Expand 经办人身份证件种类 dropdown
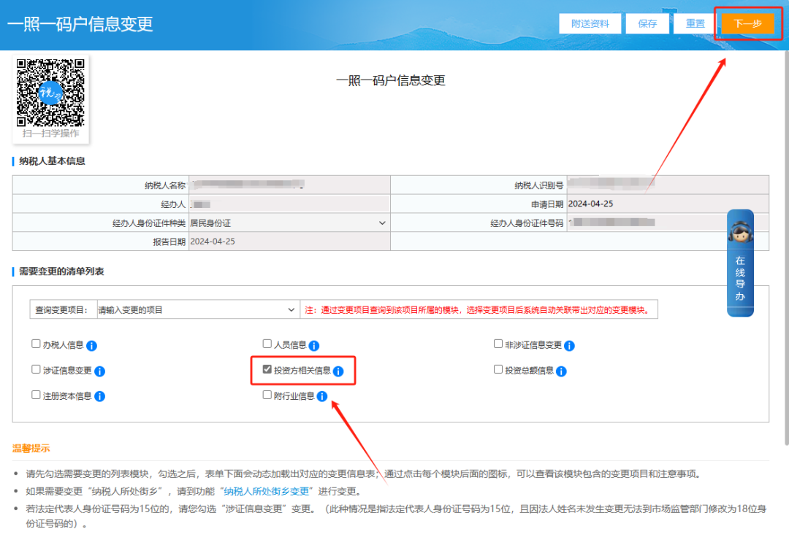Screen dimensions: 789x537 [x=289, y=223]
